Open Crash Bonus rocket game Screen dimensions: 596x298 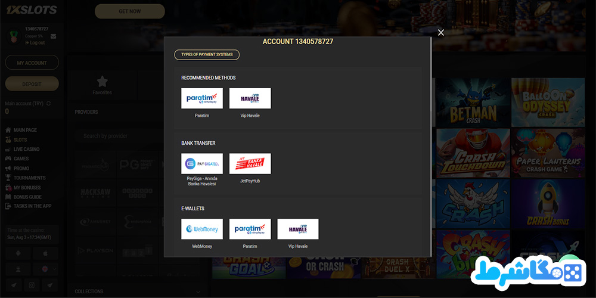pyautogui.click(x=548, y=204)
